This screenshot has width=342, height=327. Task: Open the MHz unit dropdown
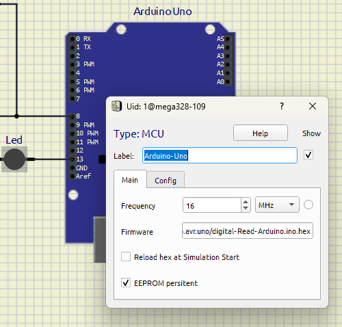pos(277,205)
